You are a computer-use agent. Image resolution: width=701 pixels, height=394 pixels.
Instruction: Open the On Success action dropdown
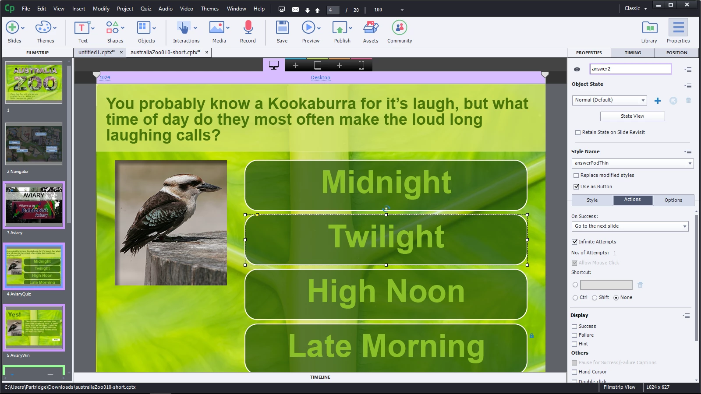pyautogui.click(x=630, y=226)
